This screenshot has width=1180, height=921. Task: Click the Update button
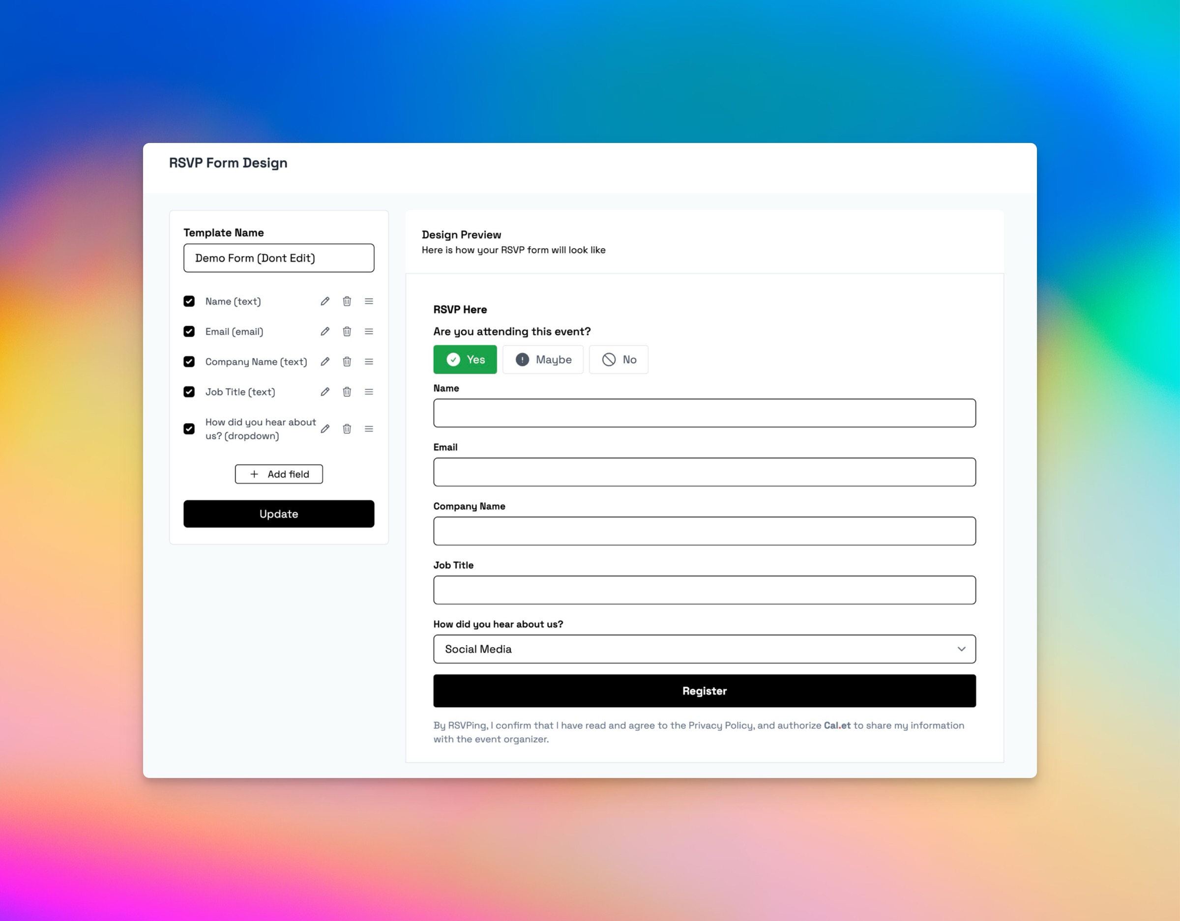[279, 514]
